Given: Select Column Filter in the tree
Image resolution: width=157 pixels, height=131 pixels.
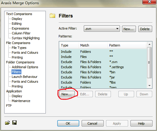Looking at the screenshot, I should coord(21,33).
